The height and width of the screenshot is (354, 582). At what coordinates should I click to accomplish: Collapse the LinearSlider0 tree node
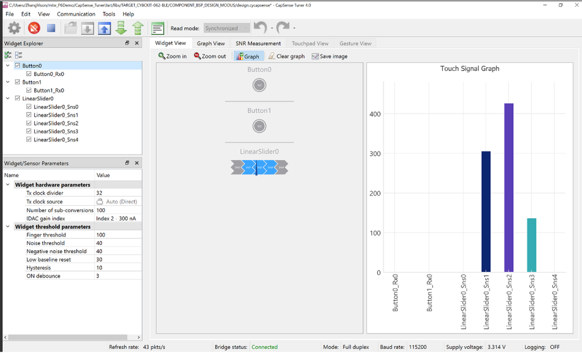[7, 98]
